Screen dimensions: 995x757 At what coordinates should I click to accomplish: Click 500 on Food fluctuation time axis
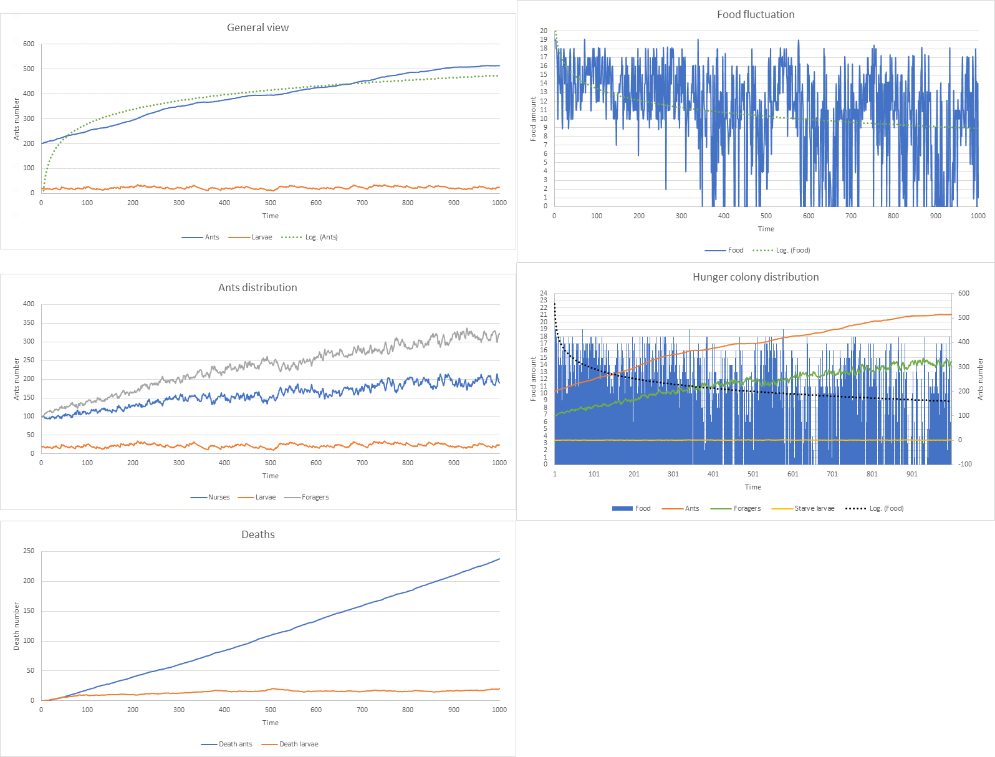coord(766,216)
